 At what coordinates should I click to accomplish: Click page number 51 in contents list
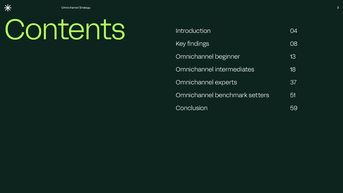pyautogui.click(x=293, y=95)
